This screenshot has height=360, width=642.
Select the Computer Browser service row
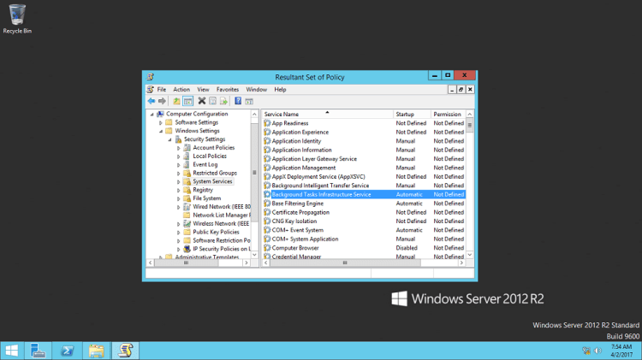[295, 248]
